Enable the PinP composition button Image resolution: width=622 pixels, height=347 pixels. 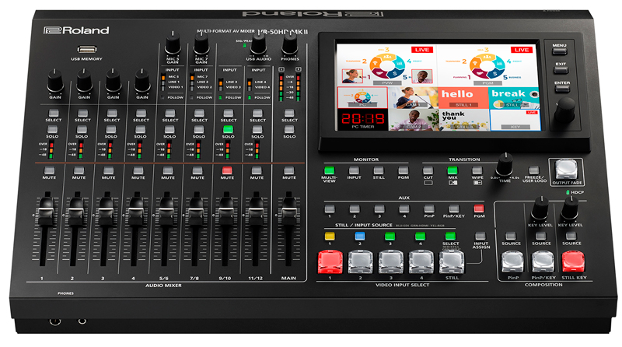coord(512,261)
